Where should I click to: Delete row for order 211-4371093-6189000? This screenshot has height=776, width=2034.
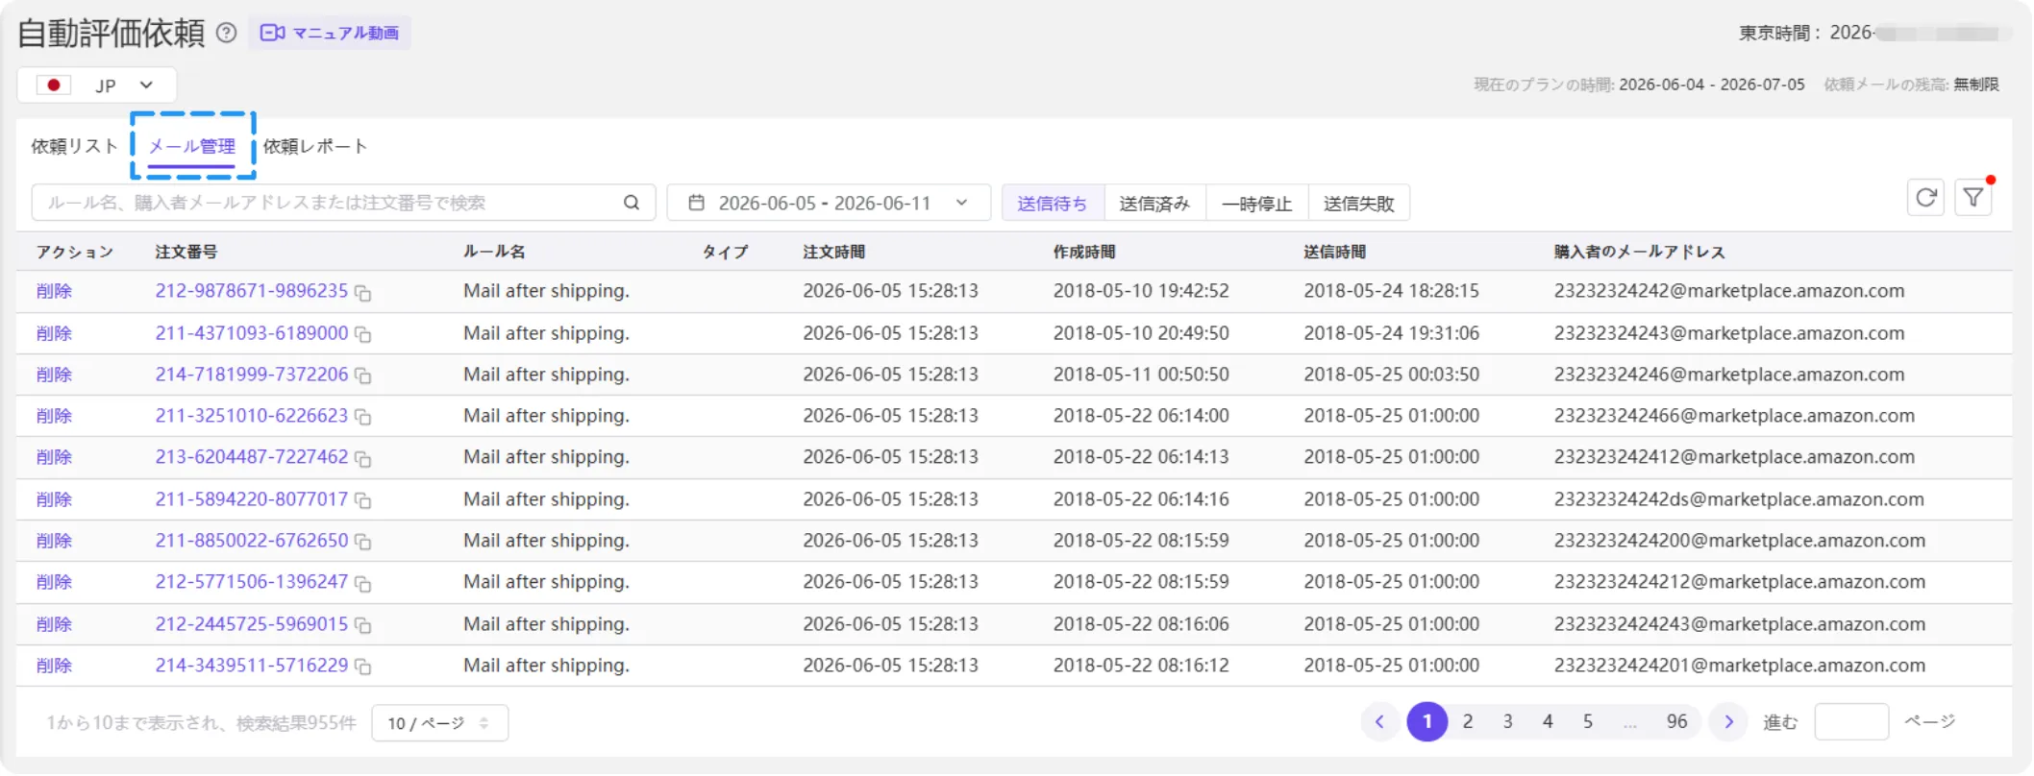click(x=55, y=333)
